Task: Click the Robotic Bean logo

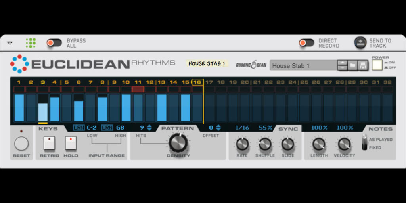Action: pos(251,65)
